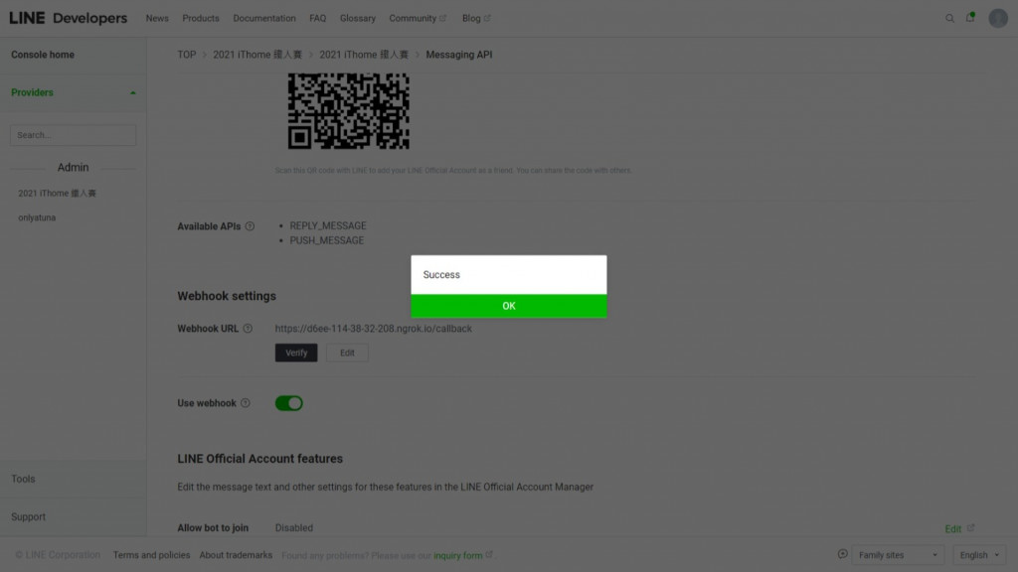Click the webhook URL text ending in ngrok.io/callback

[374, 329]
